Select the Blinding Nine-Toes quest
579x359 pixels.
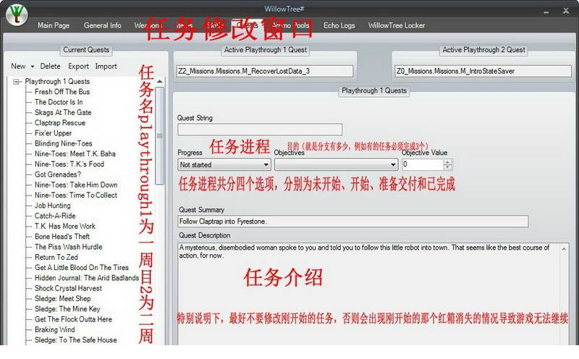(63, 143)
